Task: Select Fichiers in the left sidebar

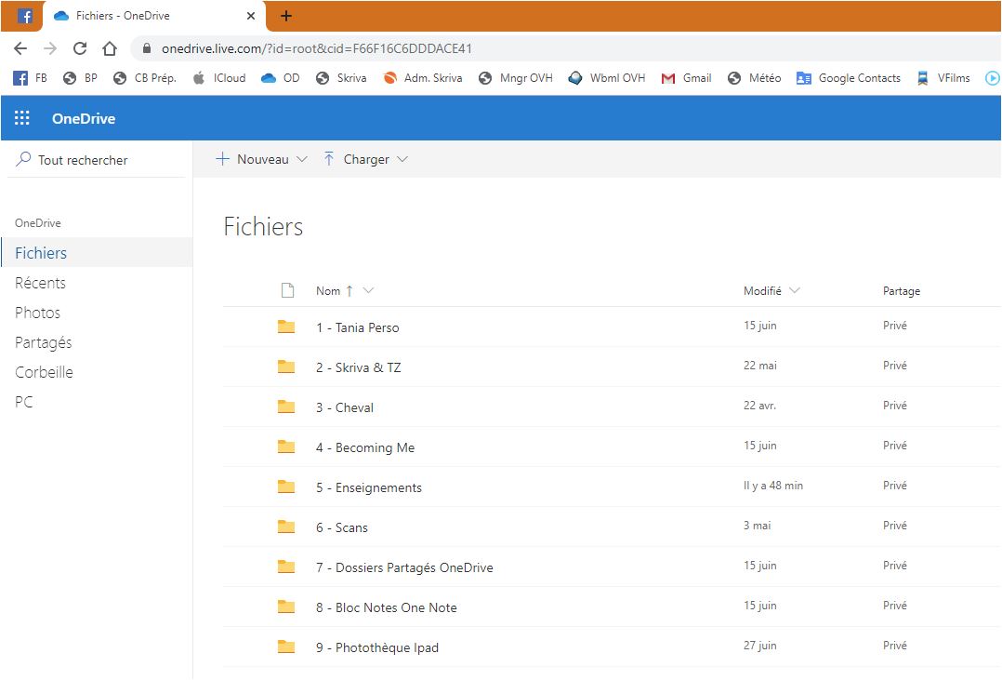Action: [x=97, y=253]
